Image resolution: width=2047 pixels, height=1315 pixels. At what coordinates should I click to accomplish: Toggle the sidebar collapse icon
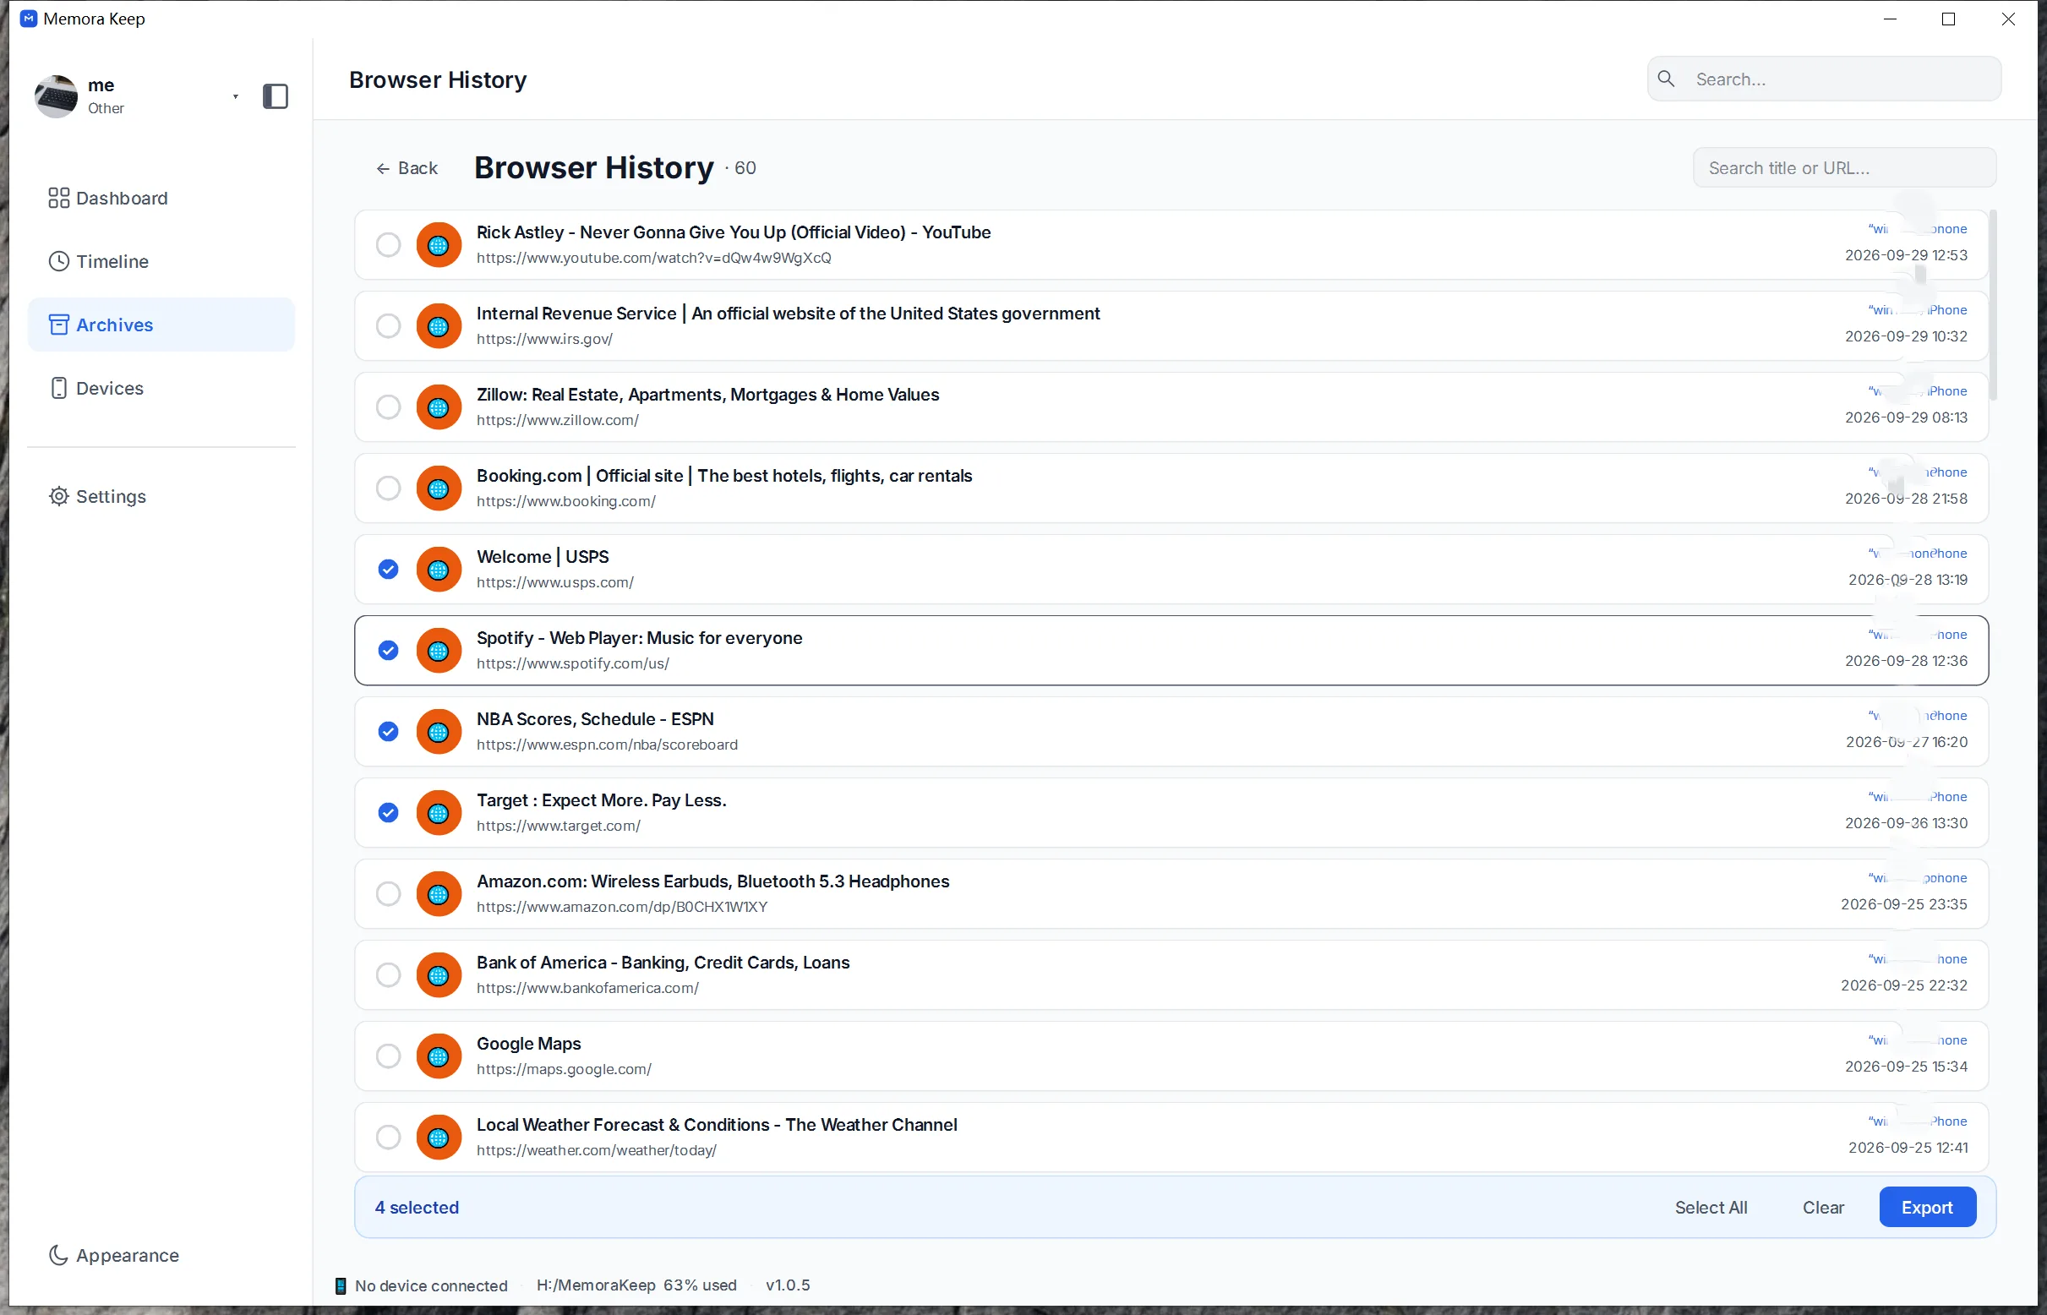[x=275, y=96]
